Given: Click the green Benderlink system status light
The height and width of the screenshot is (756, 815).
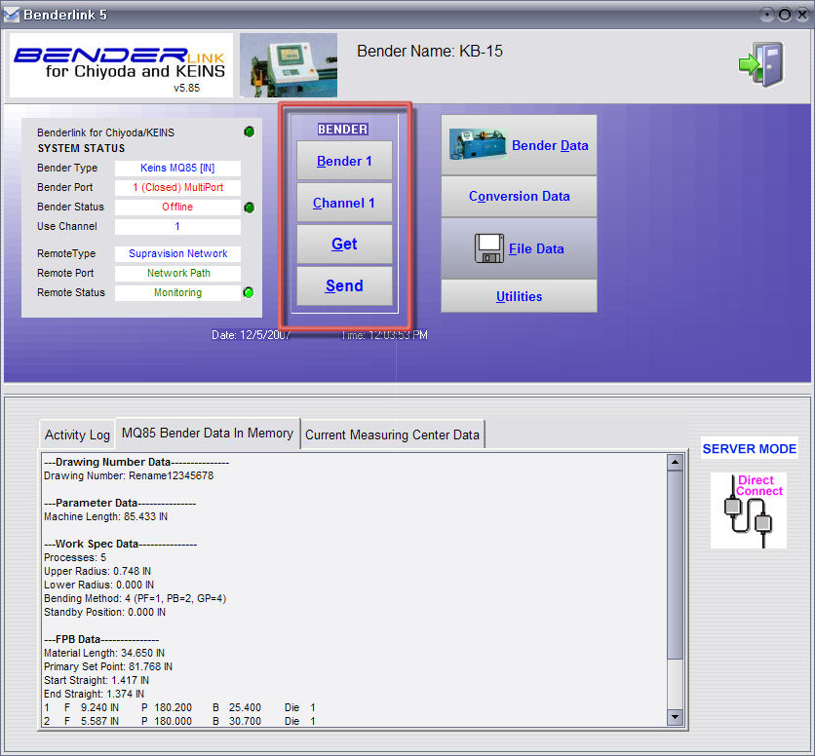Looking at the screenshot, I should [x=249, y=132].
